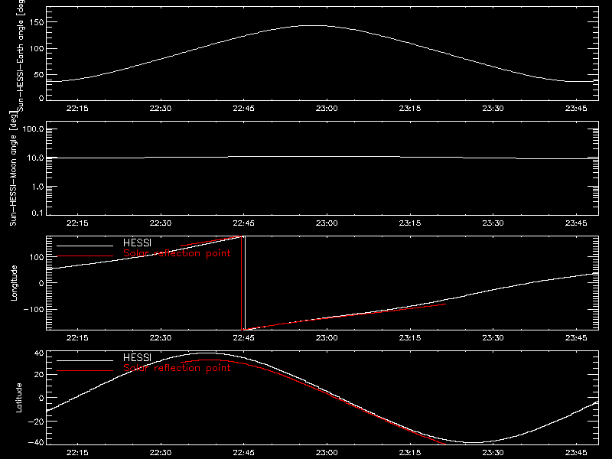Click the Longitude axis title
The width and height of the screenshot is (612, 459).
(14, 283)
